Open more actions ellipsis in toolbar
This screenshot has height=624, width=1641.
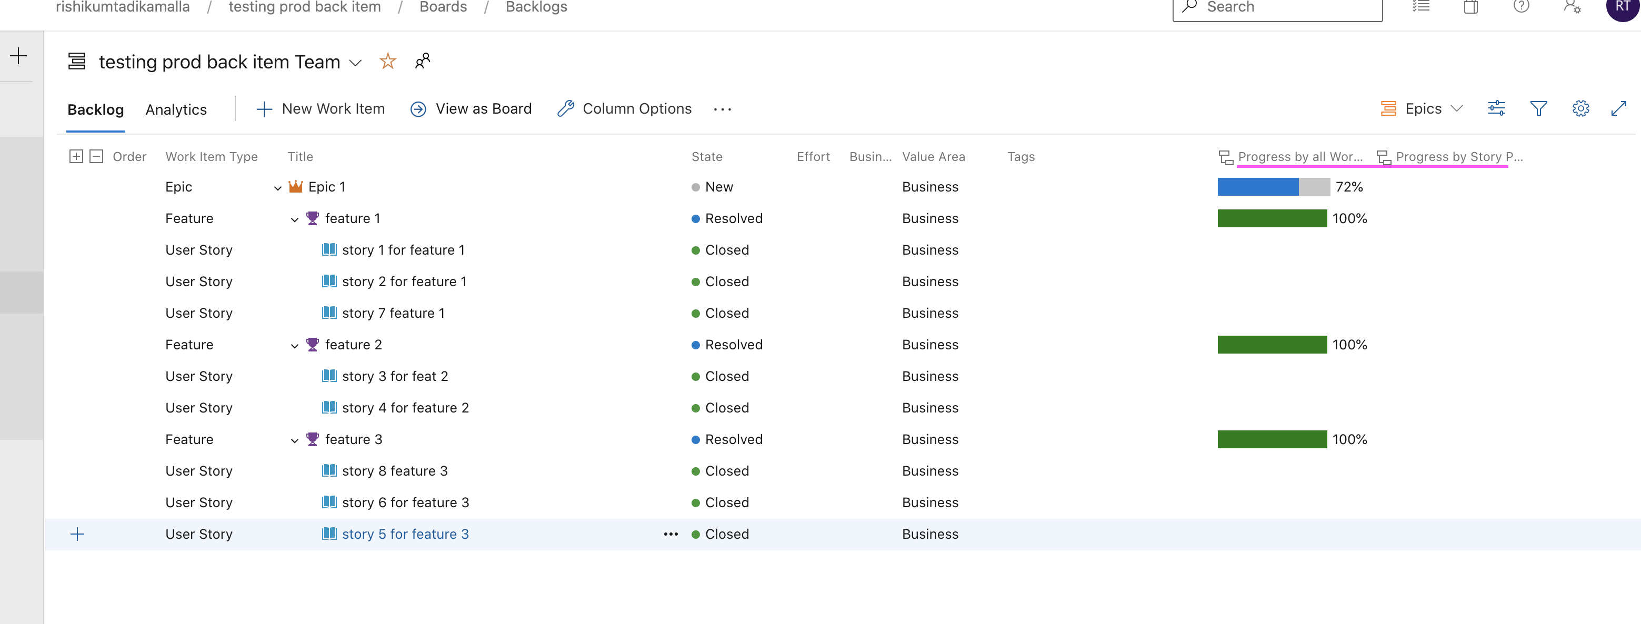click(722, 109)
